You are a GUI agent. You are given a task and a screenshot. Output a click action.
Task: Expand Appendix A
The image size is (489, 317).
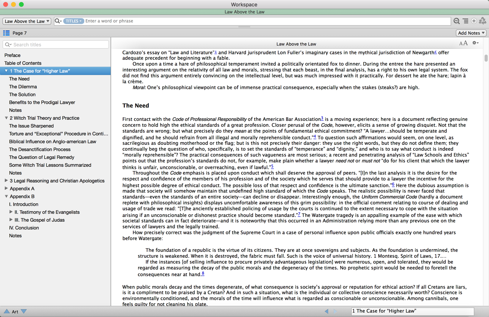[6, 189]
